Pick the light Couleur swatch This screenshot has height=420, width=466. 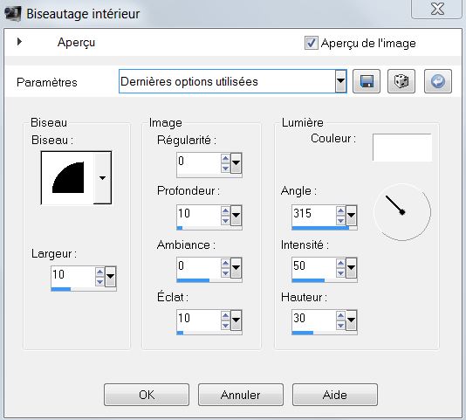402,148
